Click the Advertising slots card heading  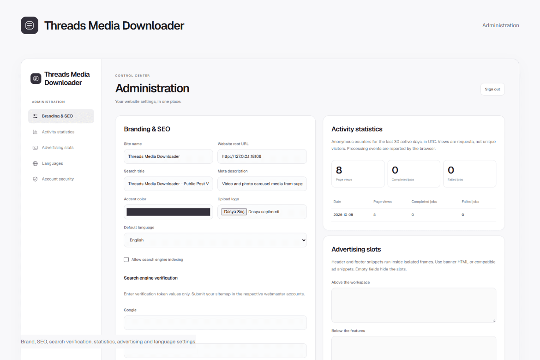356,249
